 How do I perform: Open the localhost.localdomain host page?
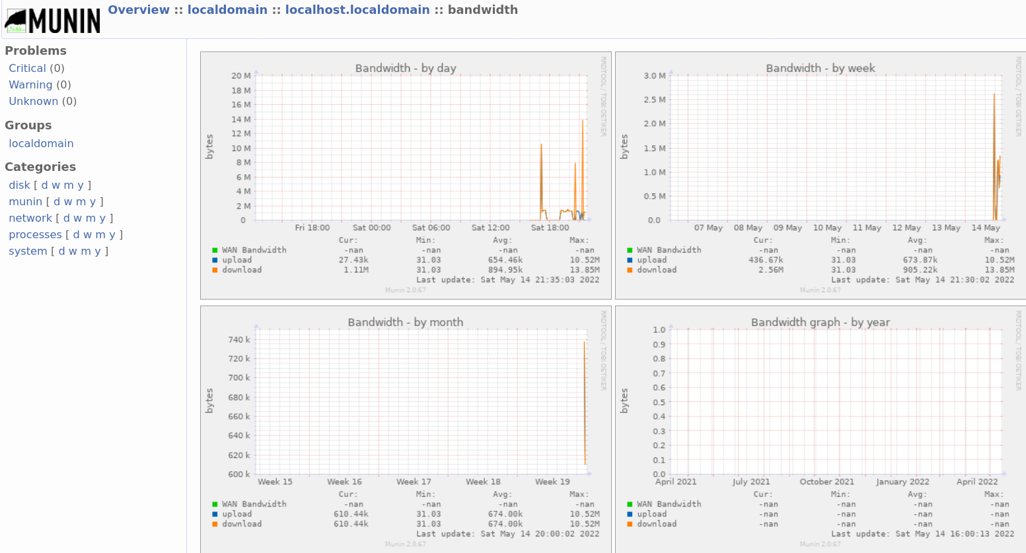pyautogui.click(x=357, y=9)
